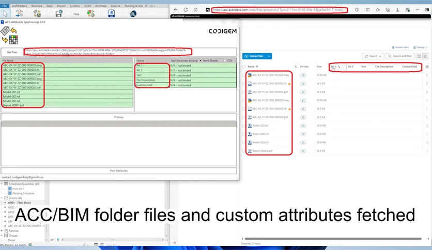Viewport: 432px width, 250px height.
Task: Click the Project Browser vertical scrollbar
Action: pyautogui.click(x=47, y=211)
